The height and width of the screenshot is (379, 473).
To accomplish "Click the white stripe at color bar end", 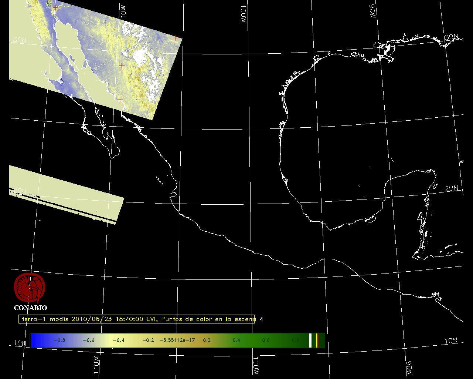I will [310, 341].
